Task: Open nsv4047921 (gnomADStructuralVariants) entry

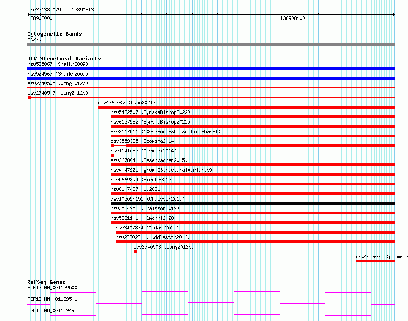Action: tap(161, 170)
